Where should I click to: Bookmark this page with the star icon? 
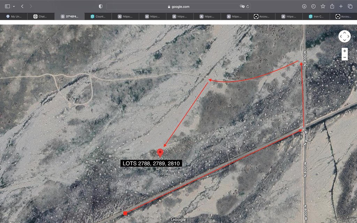click(323, 6)
